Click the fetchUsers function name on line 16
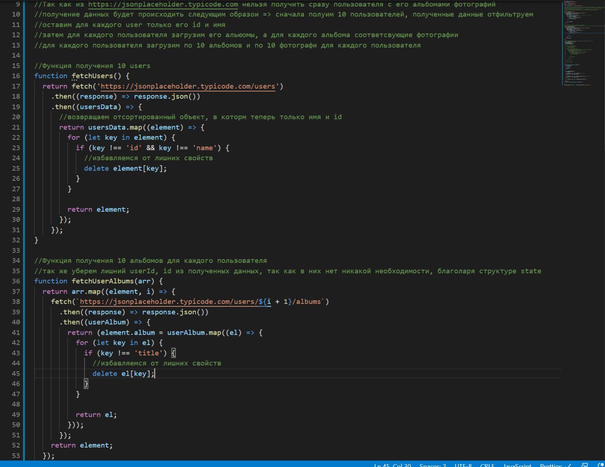The image size is (605, 467). [x=92, y=76]
